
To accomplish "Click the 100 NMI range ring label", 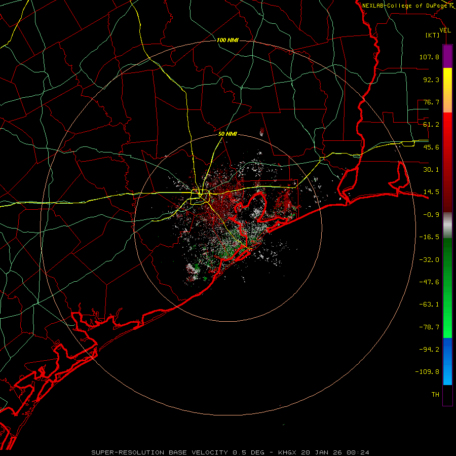I will coord(227,40).
